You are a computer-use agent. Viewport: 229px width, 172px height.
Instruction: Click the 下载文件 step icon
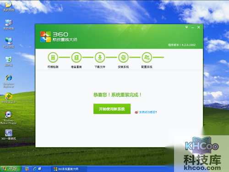[x=100, y=57]
